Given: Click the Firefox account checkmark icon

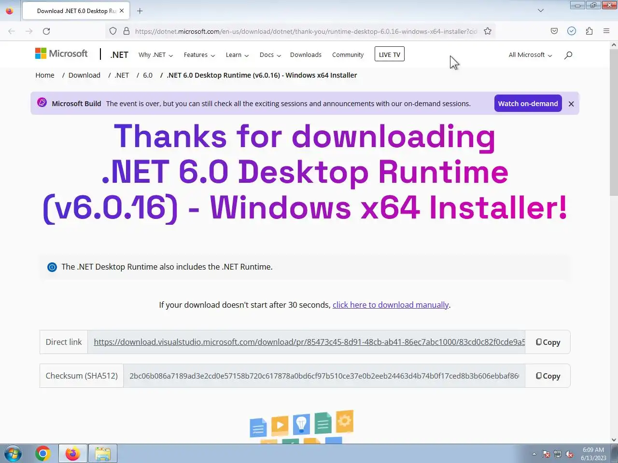Looking at the screenshot, I should [x=572, y=31].
